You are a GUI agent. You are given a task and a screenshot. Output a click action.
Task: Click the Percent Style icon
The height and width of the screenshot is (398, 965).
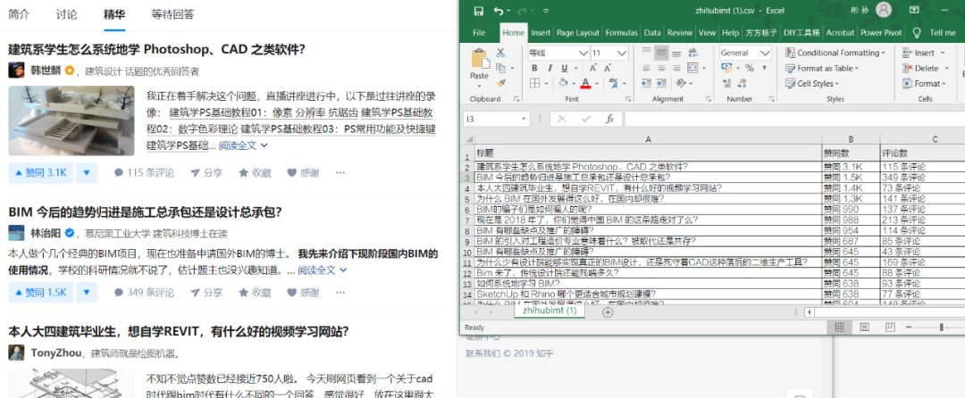click(x=750, y=68)
